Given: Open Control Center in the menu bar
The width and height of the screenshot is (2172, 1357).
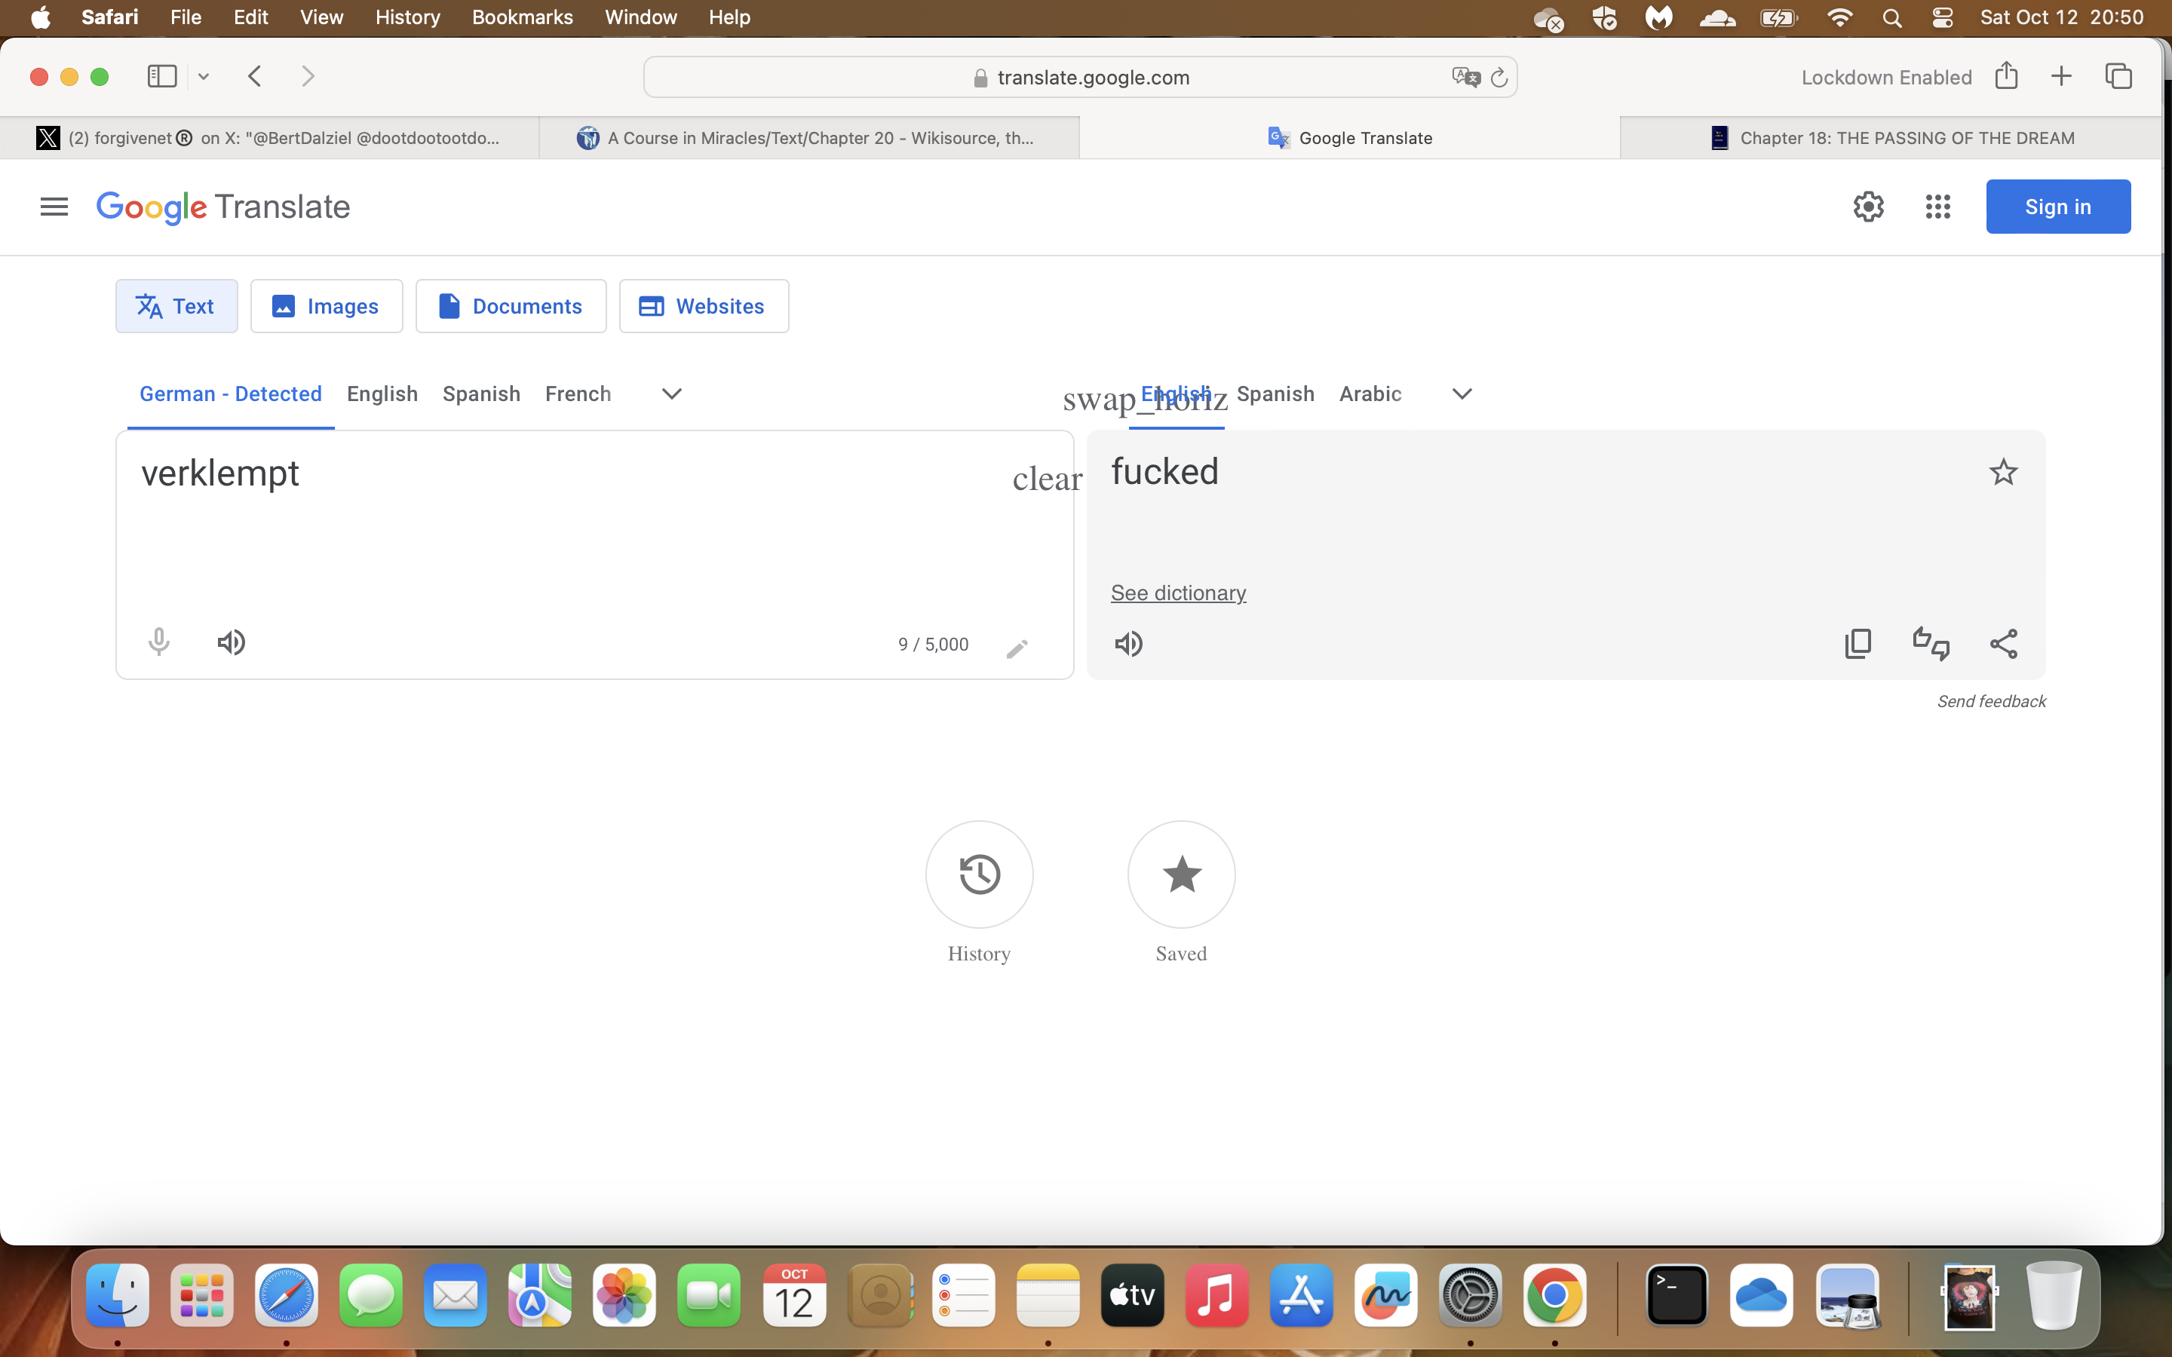Looking at the screenshot, I should tap(1942, 18).
